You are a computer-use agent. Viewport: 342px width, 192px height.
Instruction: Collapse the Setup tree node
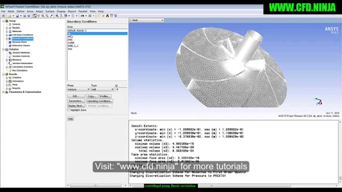(x=3, y=21)
